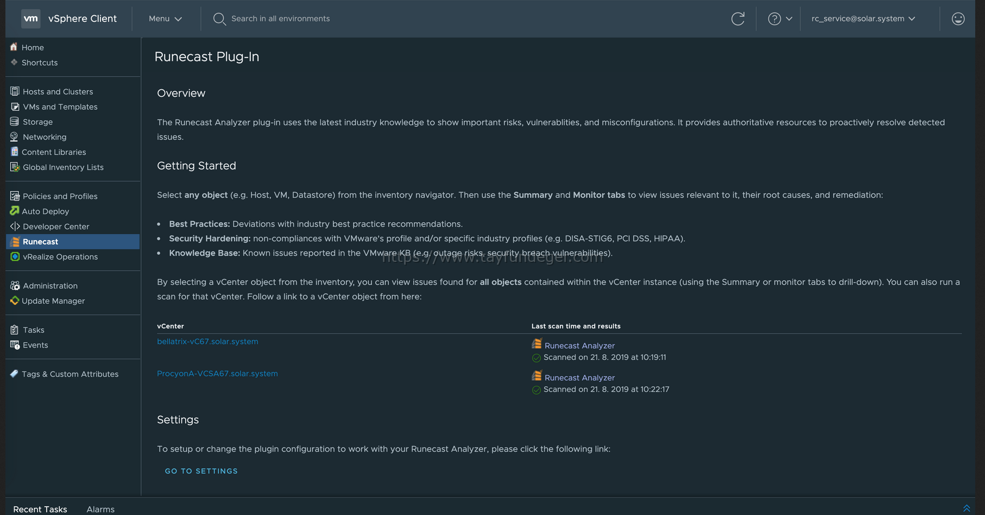The image size is (985, 515).
Task: Open the bellatrix-vC67.solar.system vCenter link
Action: (207, 341)
